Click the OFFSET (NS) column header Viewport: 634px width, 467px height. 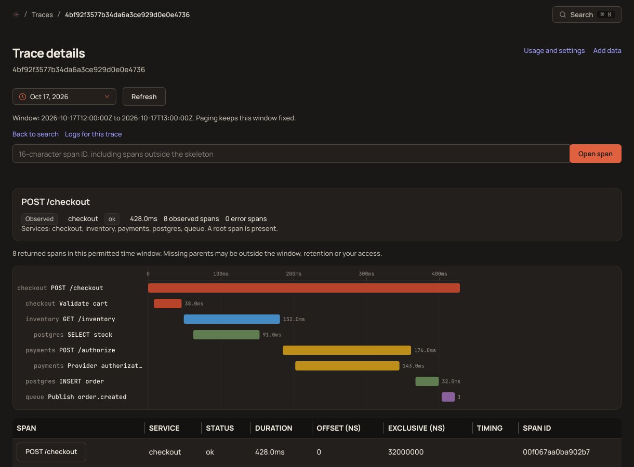pos(339,428)
